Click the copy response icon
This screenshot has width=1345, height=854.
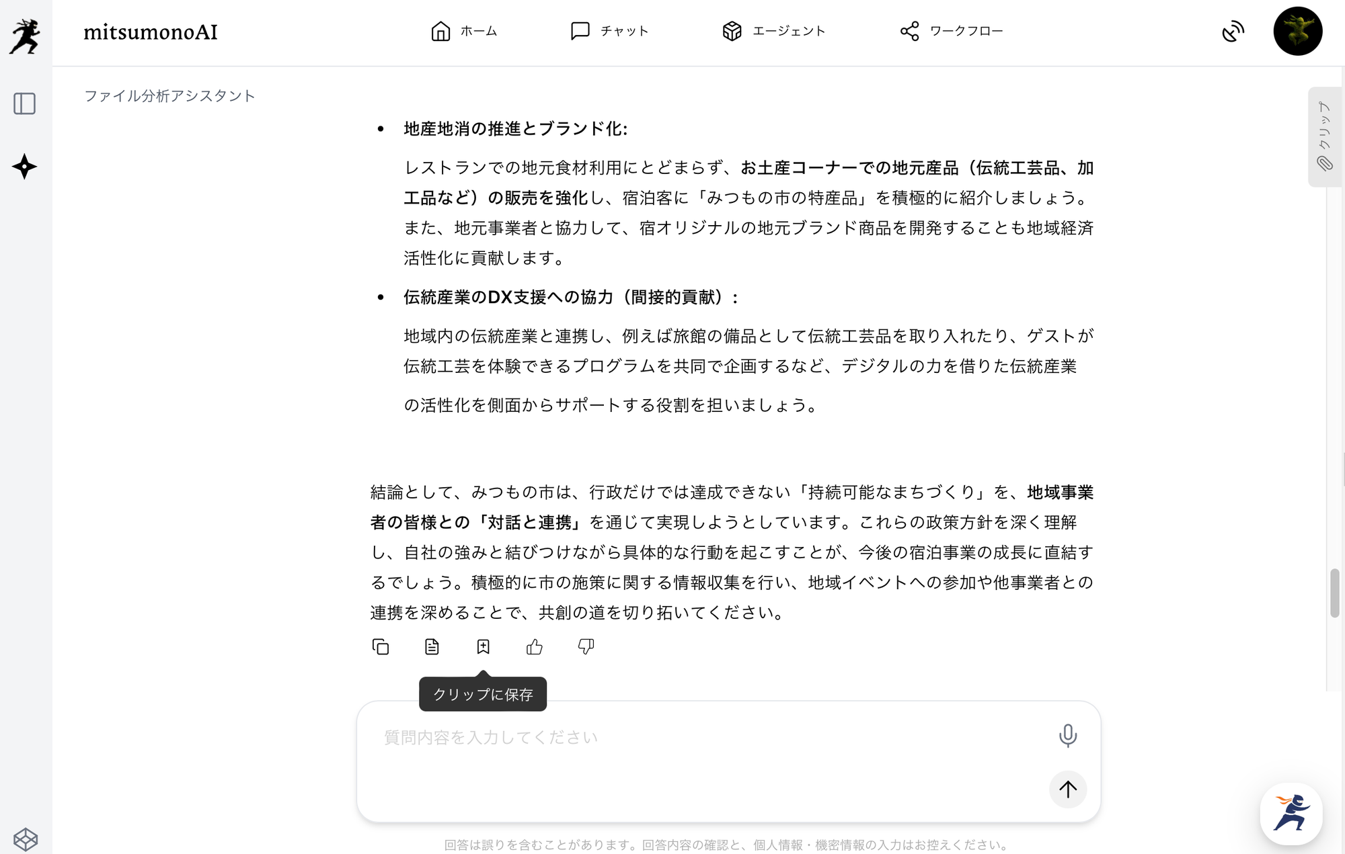click(381, 646)
